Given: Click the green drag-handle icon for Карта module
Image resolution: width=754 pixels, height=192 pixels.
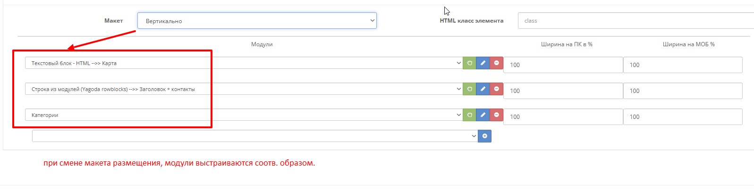Looking at the screenshot, I should point(469,63).
